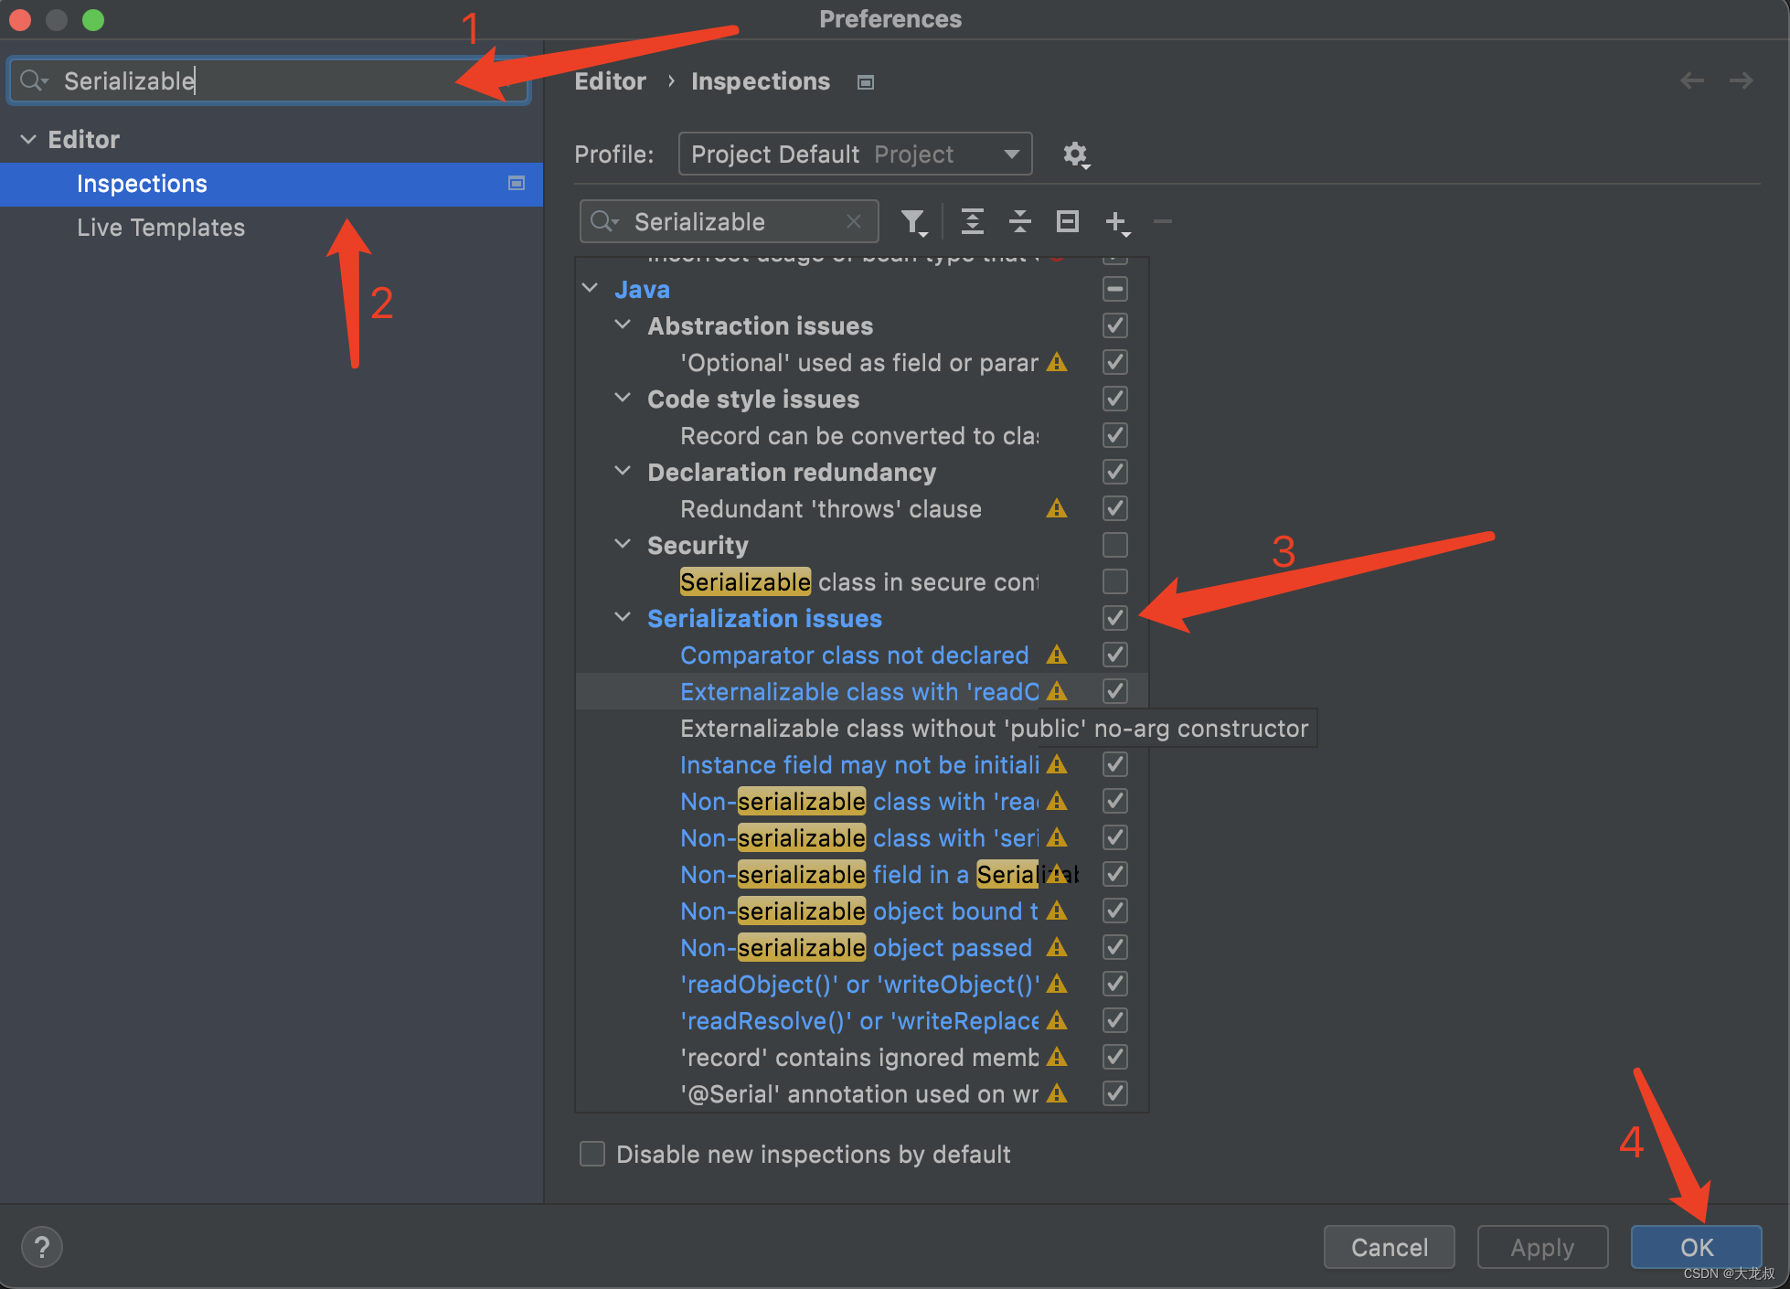Click the Collapse All tree icon
This screenshot has width=1790, height=1289.
tap(1019, 221)
